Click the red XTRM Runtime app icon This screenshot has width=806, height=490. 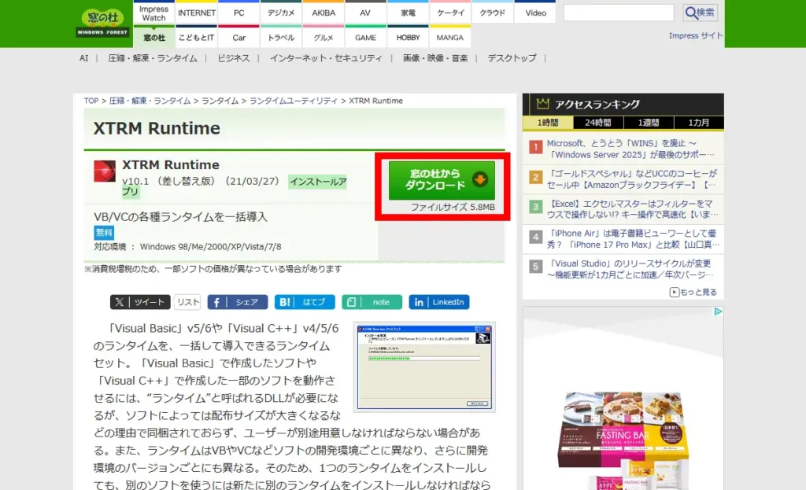105,171
